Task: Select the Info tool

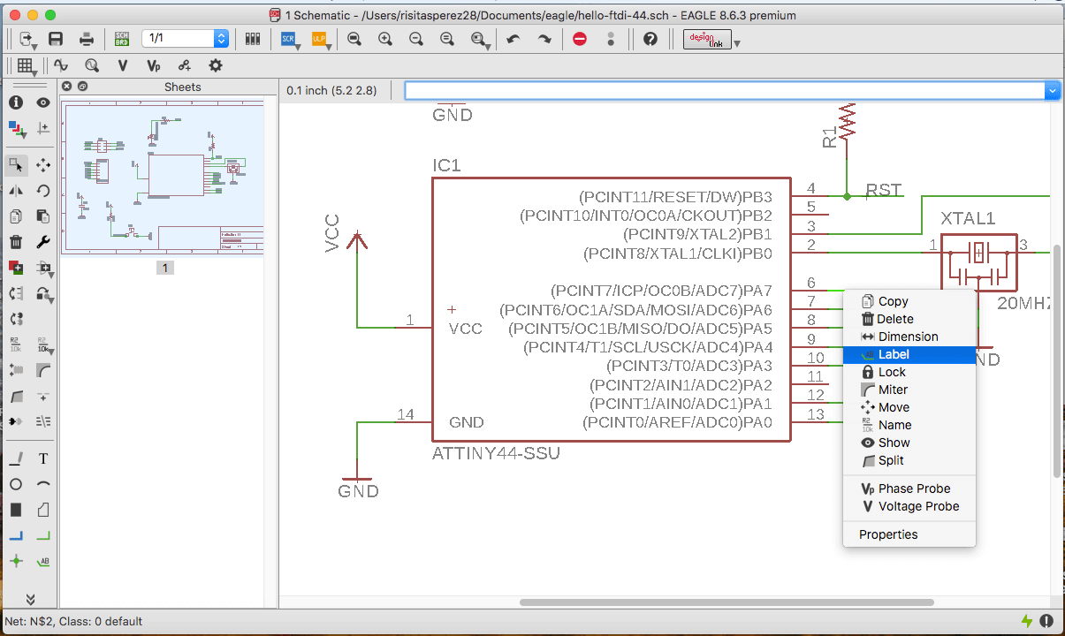Action: click(16, 102)
